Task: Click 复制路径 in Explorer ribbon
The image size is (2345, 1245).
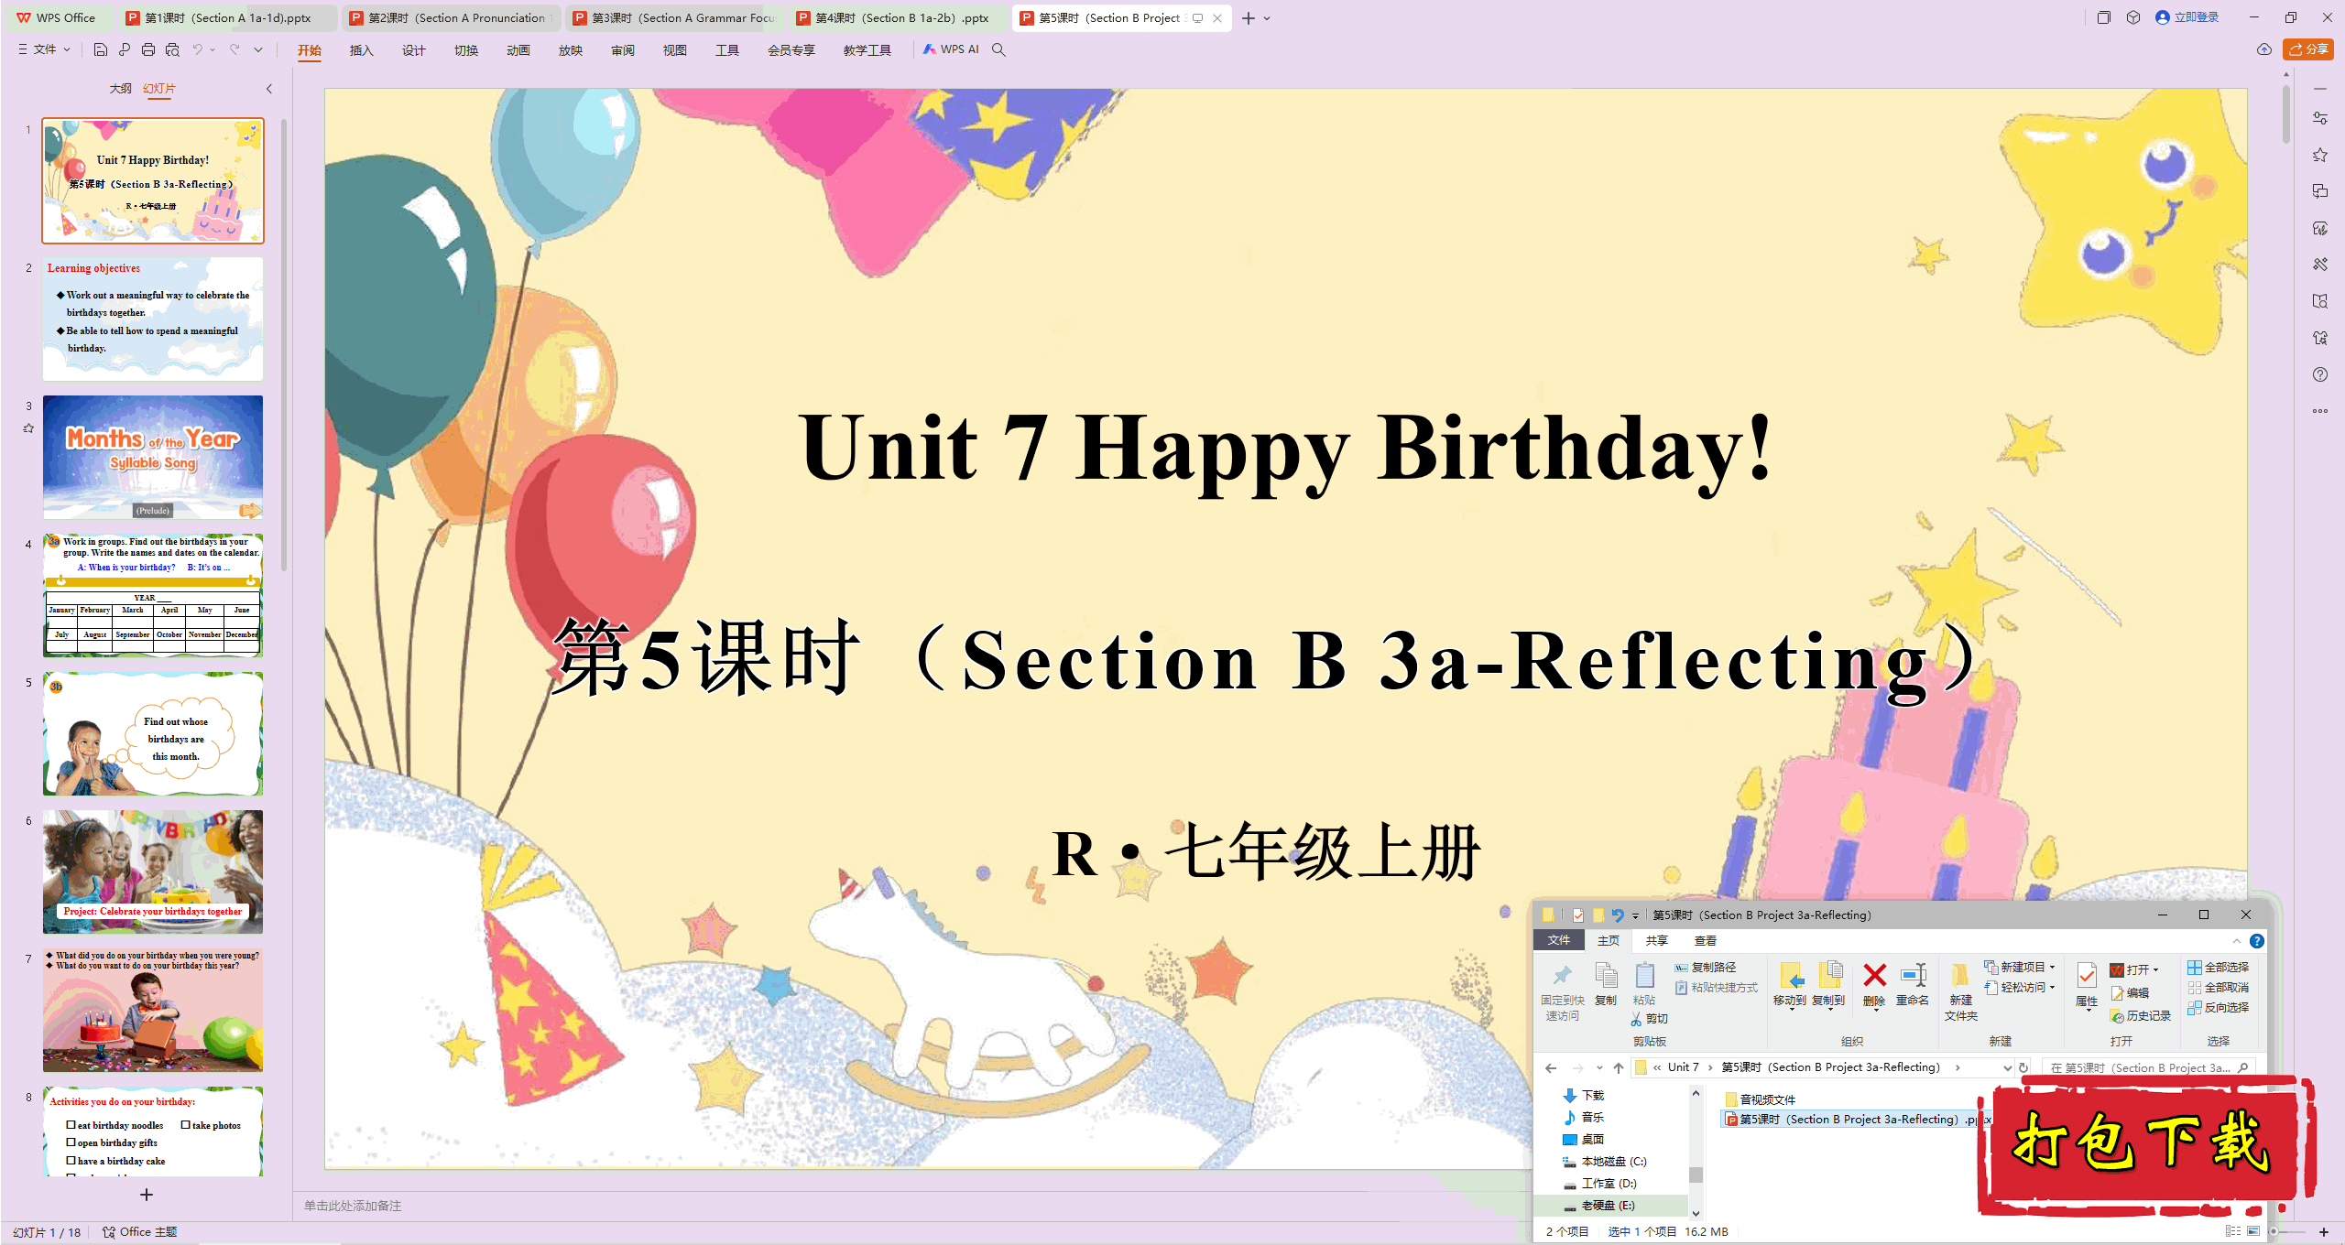Action: pyautogui.click(x=1706, y=967)
